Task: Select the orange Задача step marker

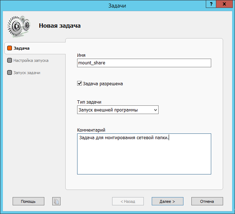Action: [10, 48]
